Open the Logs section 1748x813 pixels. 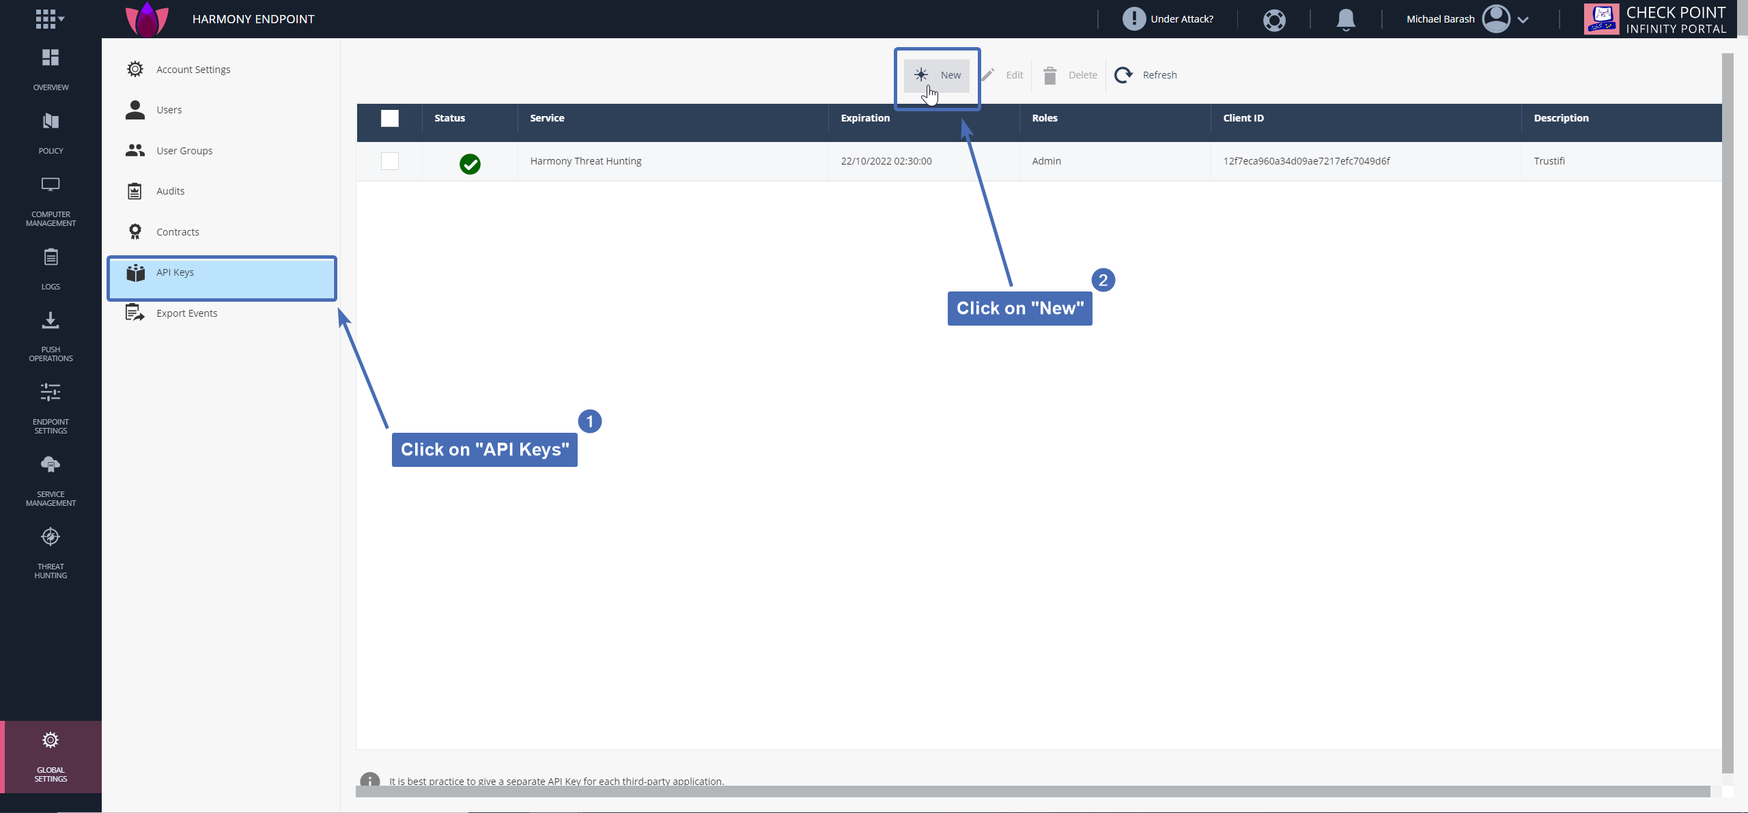click(51, 269)
